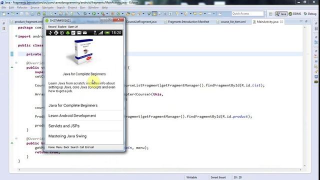Click Smart Insert in the status bar
320x180 pixels.
click(x=218, y=177)
